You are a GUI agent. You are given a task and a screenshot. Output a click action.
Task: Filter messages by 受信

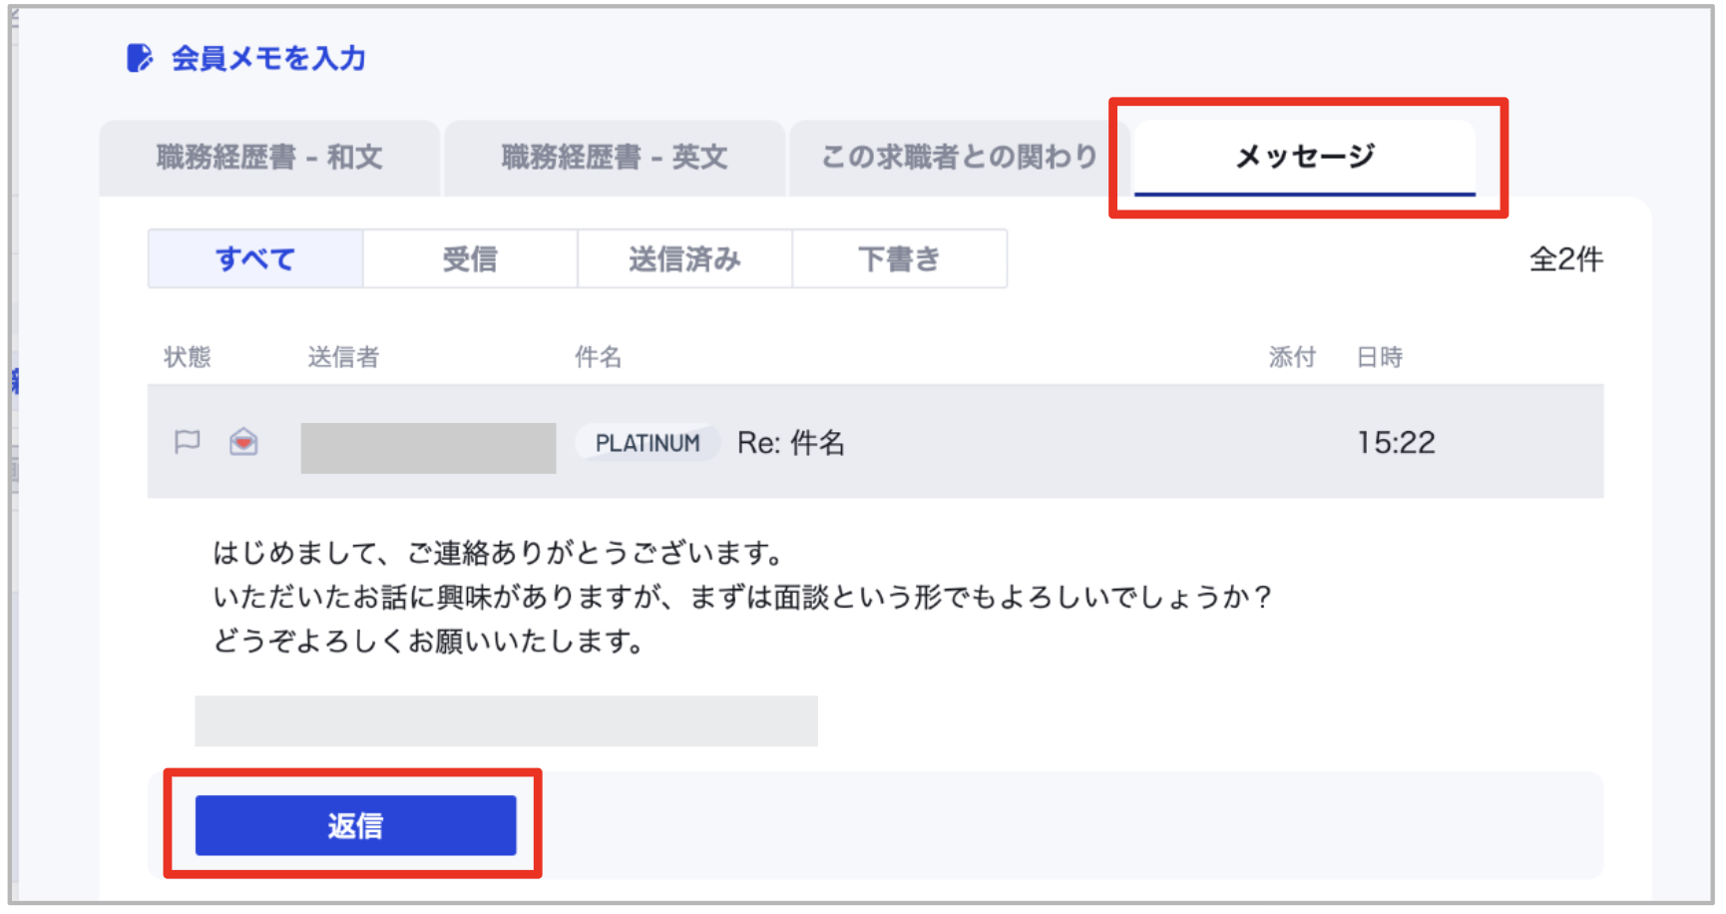pos(470,259)
